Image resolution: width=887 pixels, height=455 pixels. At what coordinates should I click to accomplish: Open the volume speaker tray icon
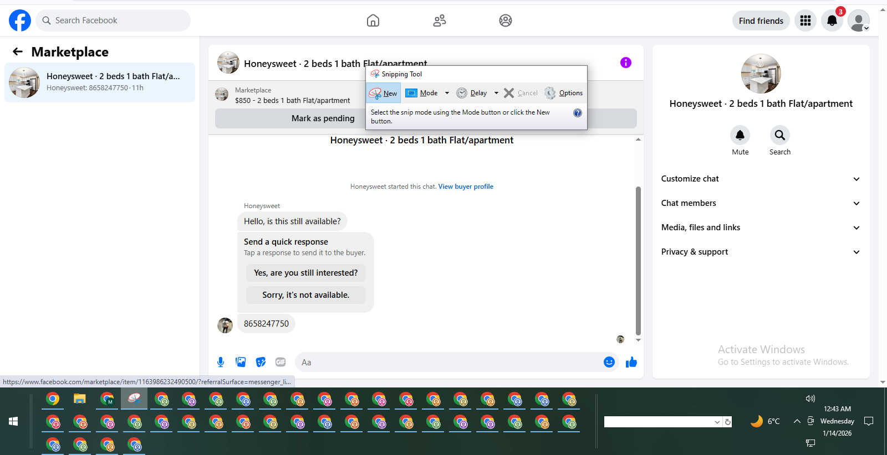coord(810,399)
